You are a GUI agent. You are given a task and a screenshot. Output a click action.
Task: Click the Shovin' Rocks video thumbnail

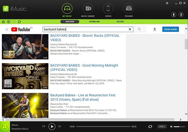25,47
